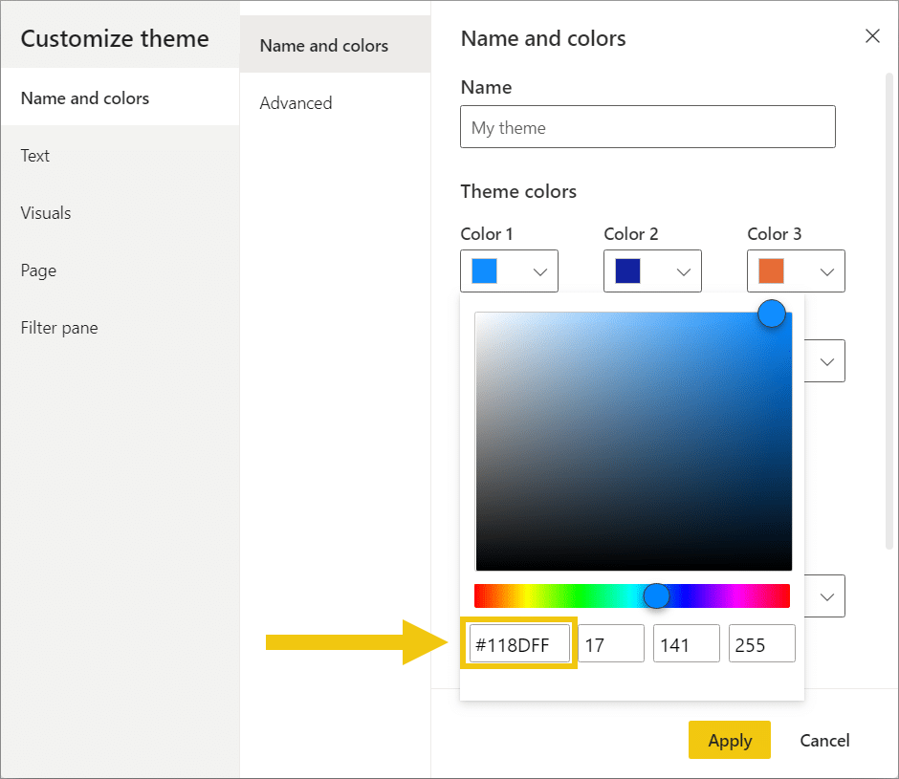This screenshot has width=899, height=779.
Task: Select the Name and colors sub-tab
Action: click(x=324, y=45)
